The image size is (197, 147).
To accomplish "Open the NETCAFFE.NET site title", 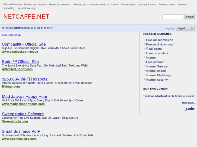I will [x=26, y=17].
